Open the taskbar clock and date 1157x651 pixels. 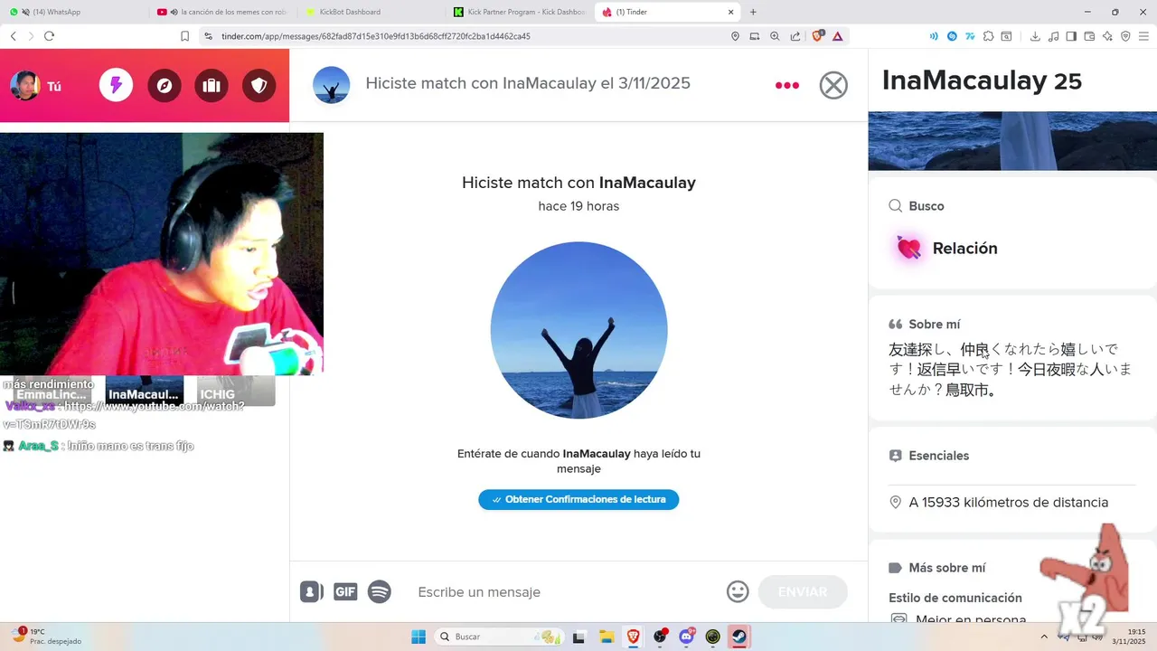(x=1130, y=637)
